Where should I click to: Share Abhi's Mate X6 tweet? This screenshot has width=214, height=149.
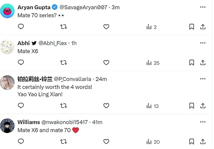tap(203, 63)
